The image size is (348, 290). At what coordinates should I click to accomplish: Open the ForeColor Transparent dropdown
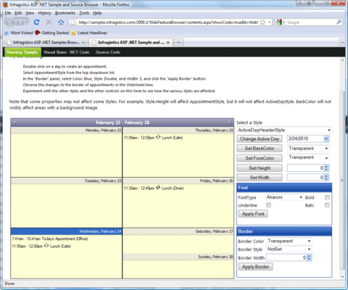tap(308, 157)
